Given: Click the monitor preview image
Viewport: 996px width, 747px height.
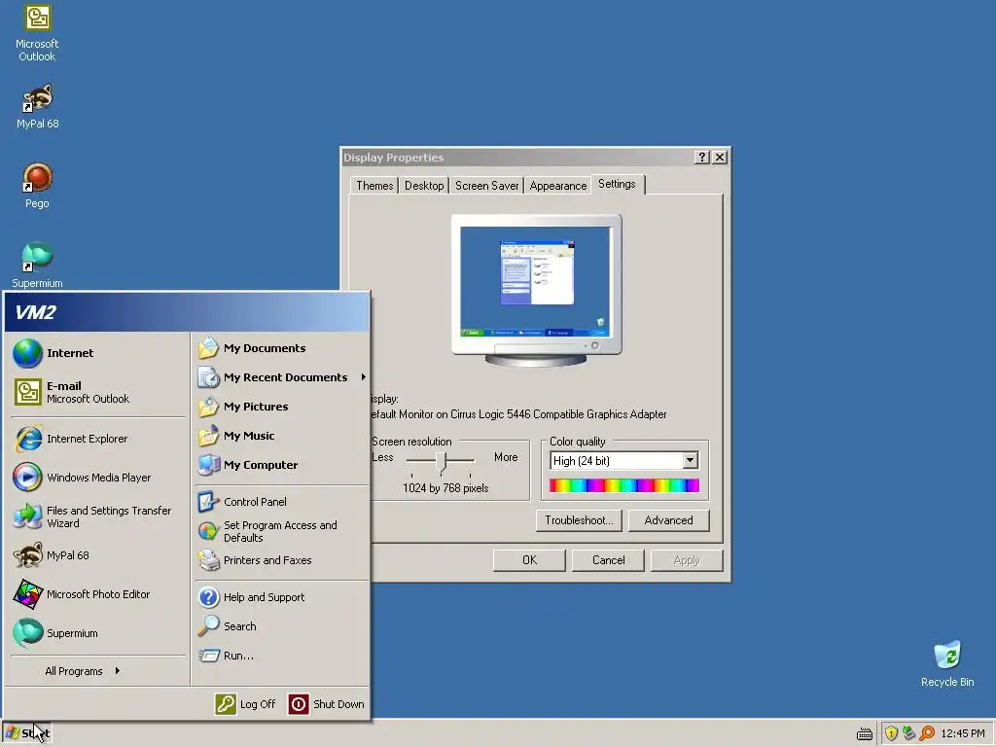Looking at the screenshot, I should click(x=536, y=290).
